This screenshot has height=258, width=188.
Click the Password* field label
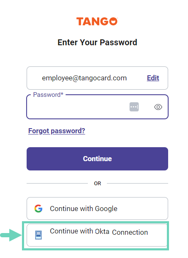pyautogui.click(x=48, y=95)
